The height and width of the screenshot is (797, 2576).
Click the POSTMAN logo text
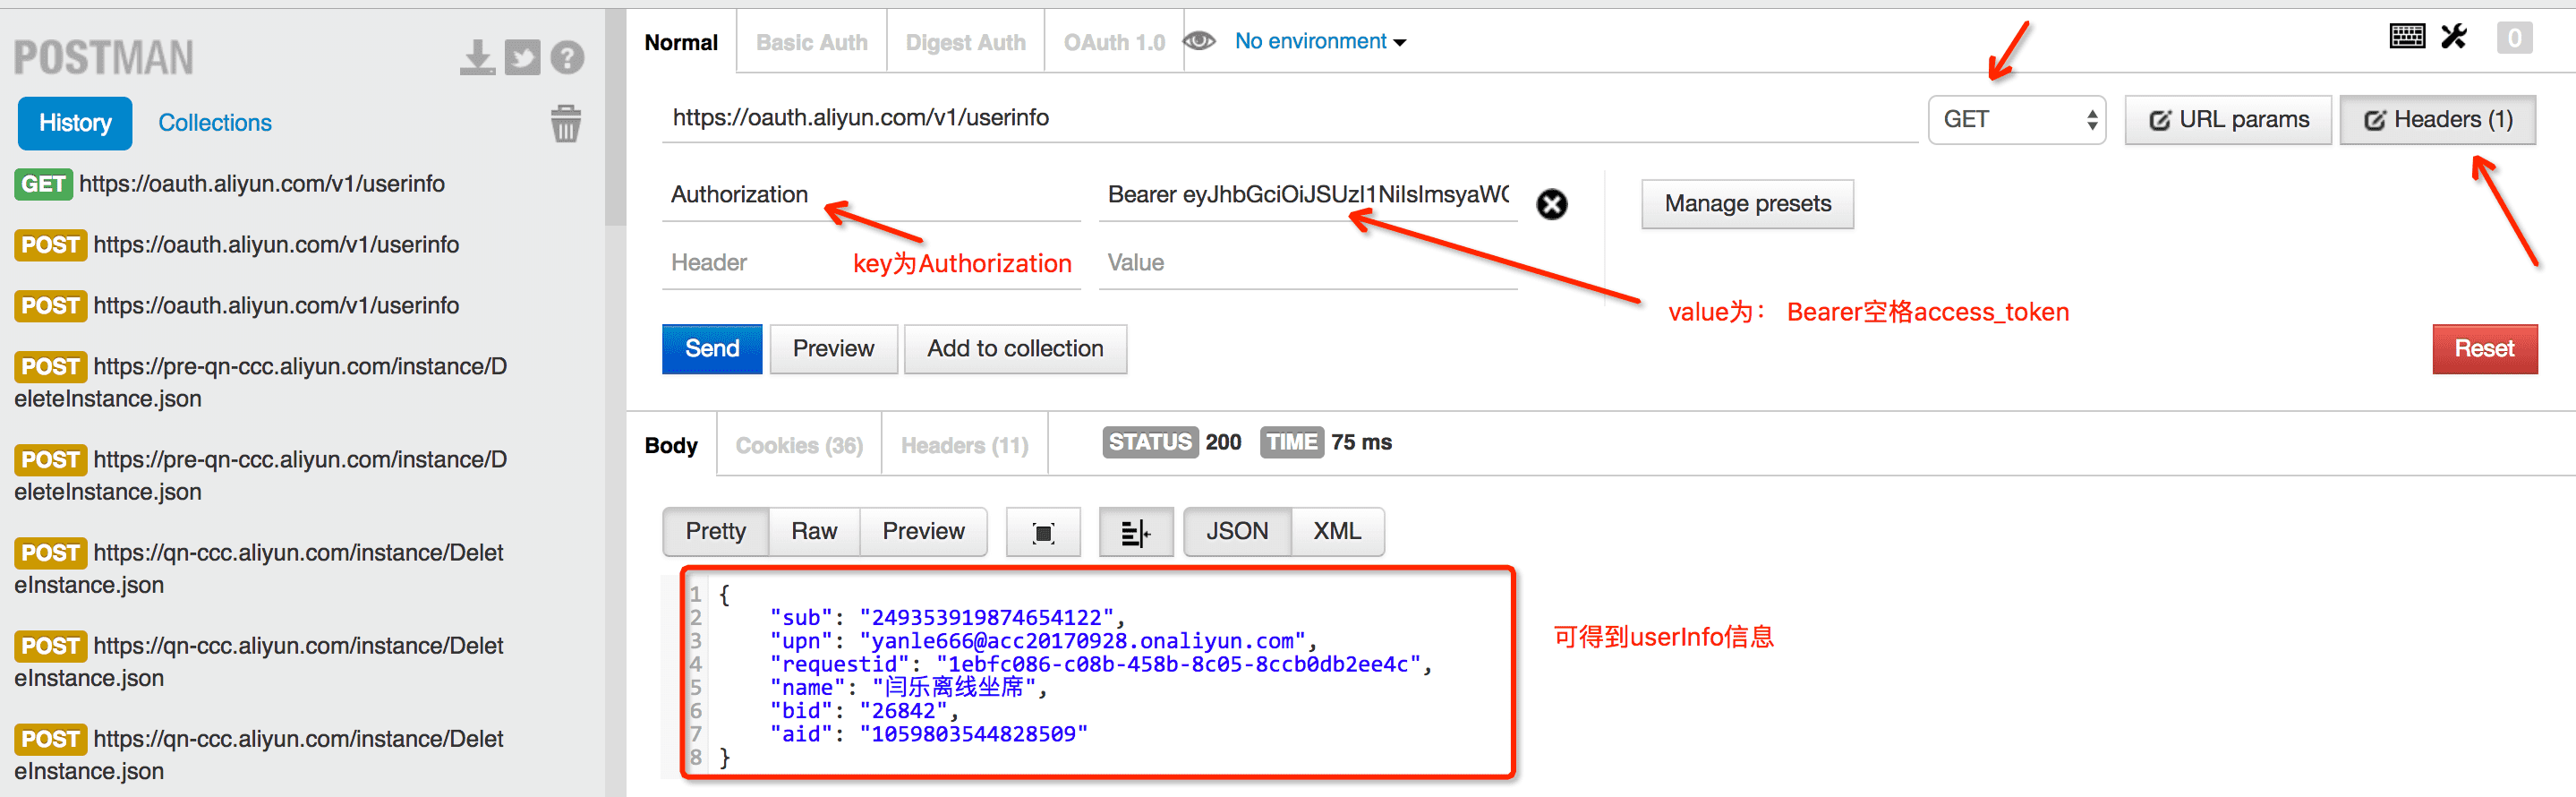tap(104, 58)
